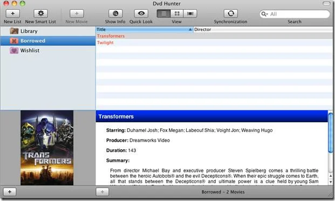This screenshot has height=201, width=335.
Task: Click the Starring cast line
Action: pos(189,130)
